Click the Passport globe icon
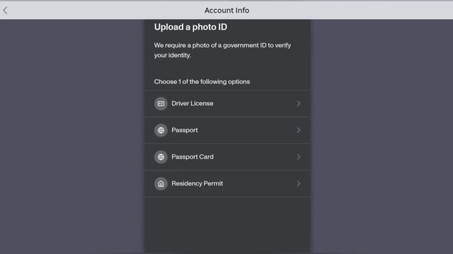Image resolution: width=453 pixels, height=254 pixels. click(161, 130)
